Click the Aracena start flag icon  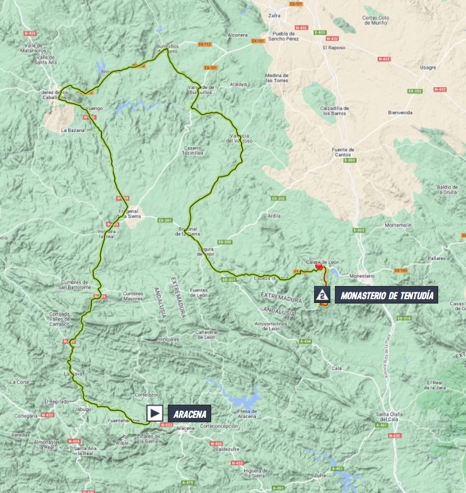[x=154, y=413]
